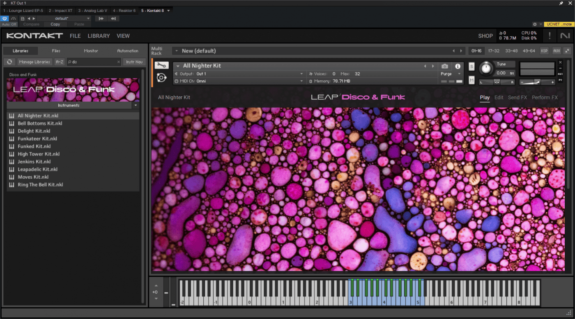Open the All Nighter Kit name dropdown arrow
575x319 pixels.
(x=178, y=66)
